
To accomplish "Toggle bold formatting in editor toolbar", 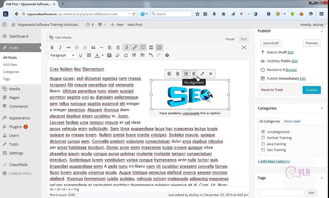I will coord(52,48).
